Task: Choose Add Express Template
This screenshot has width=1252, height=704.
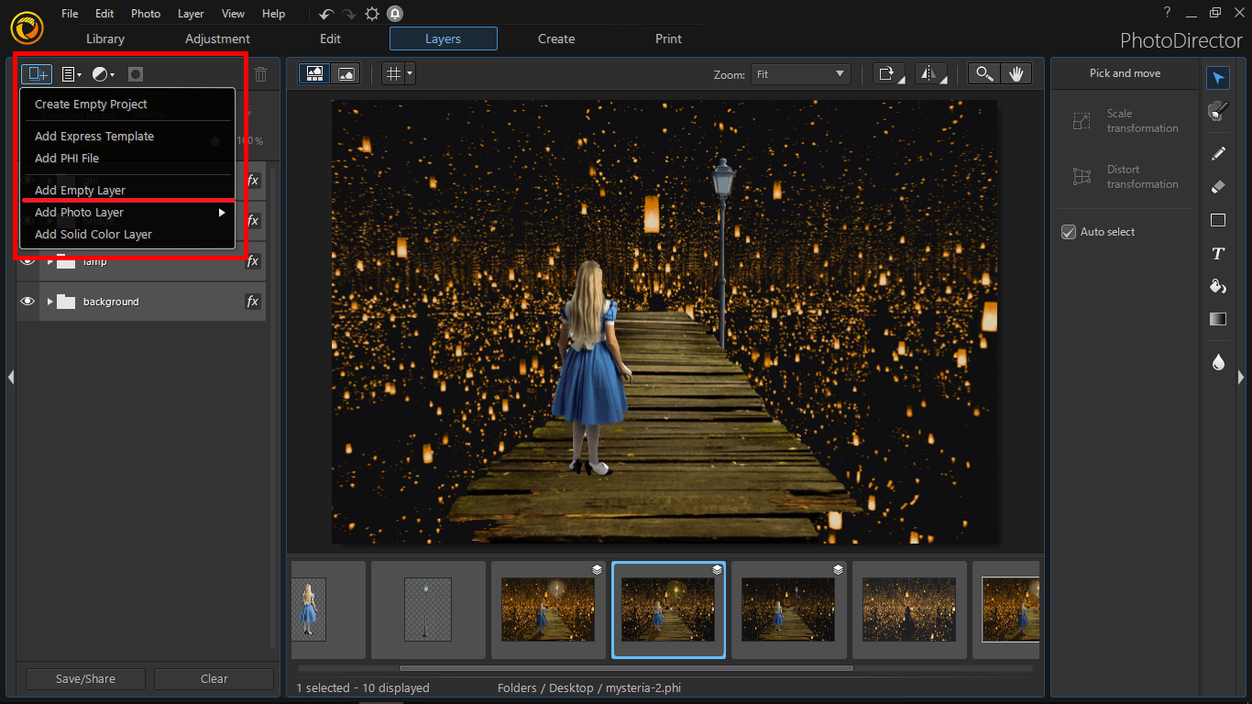Action: 94,137
